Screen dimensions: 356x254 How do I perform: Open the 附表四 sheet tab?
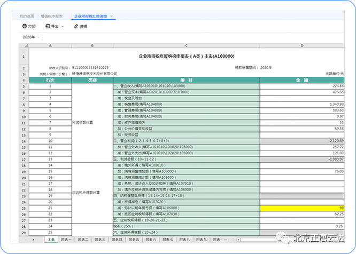click(x=117, y=240)
